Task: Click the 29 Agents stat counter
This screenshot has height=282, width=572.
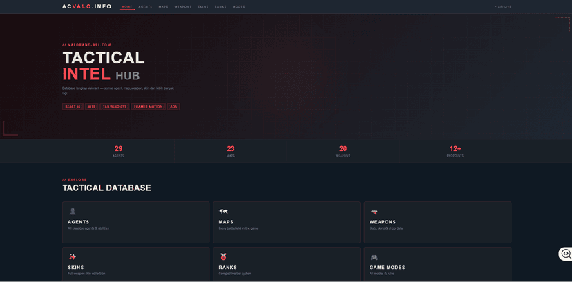Action: [x=118, y=151]
